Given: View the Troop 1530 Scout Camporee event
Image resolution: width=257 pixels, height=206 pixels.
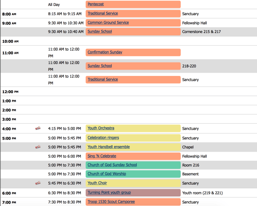Looking at the screenshot, I should [x=111, y=202].
